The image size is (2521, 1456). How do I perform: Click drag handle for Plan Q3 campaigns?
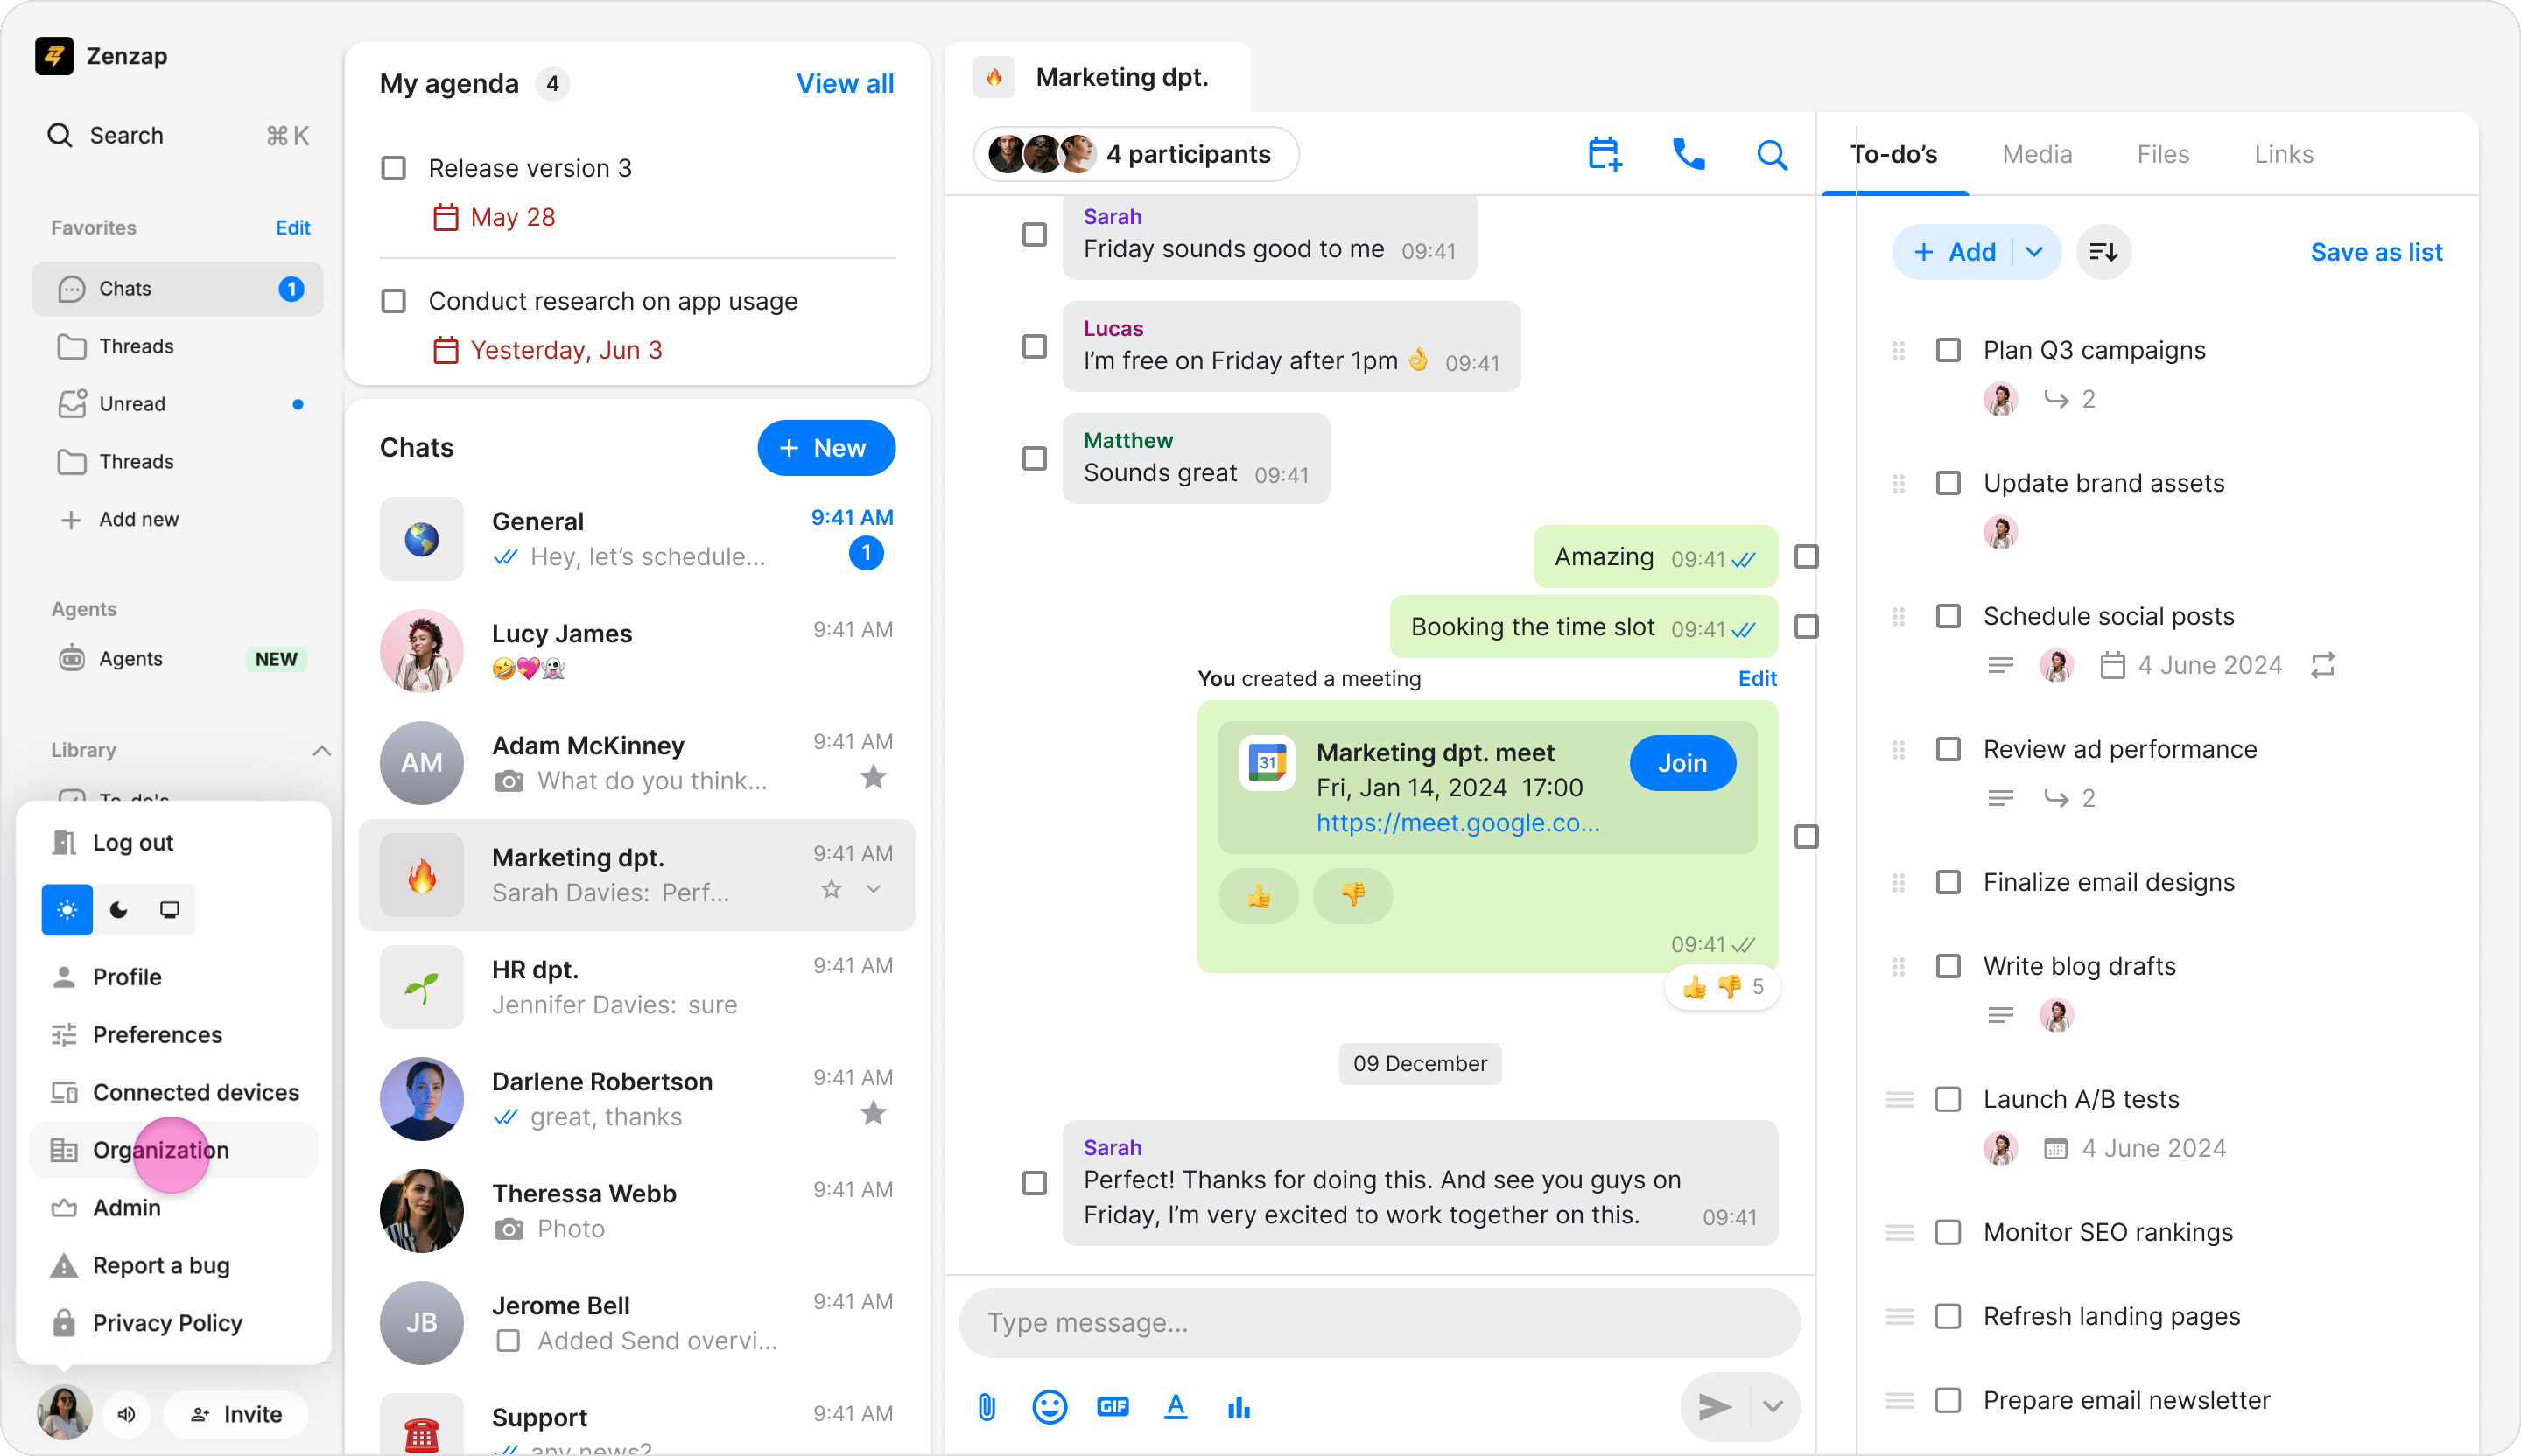pos(1898,351)
